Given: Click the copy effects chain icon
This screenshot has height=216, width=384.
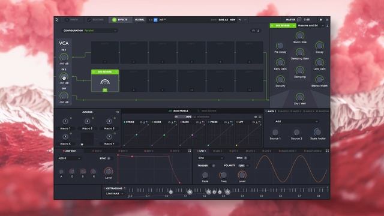Looking at the screenshot, I should point(253,31).
